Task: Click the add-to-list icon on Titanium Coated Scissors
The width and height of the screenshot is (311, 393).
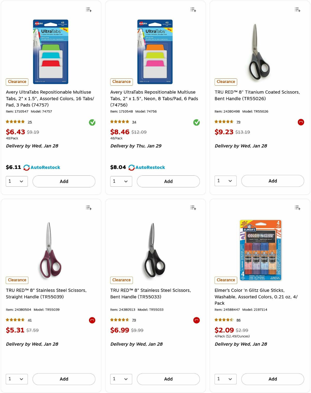Action: 298,10
